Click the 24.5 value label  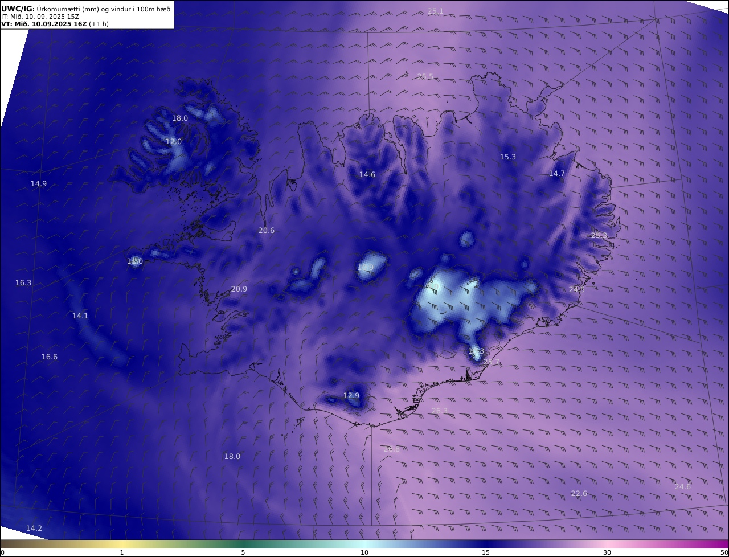coord(576,289)
